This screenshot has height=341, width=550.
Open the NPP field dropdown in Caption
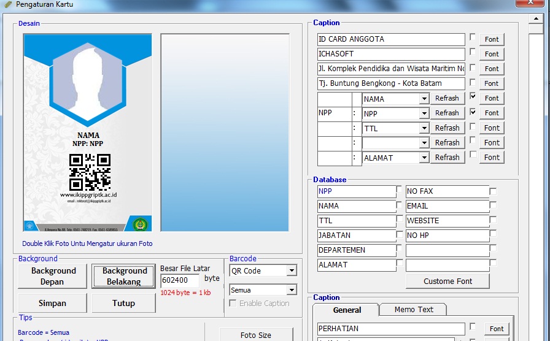pyautogui.click(x=424, y=113)
